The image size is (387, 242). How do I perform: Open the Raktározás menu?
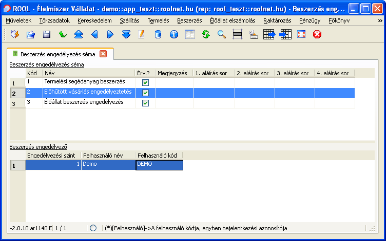pos(277,20)
